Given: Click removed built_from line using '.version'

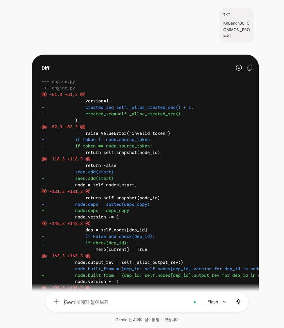Looking at the screenshot, I should click(167, 269).
